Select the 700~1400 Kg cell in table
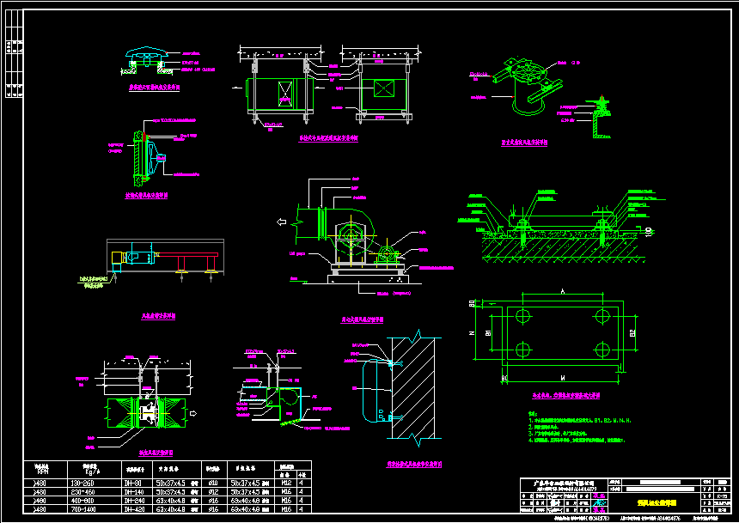Screen dimensions: 739x523 click(x=87, y=509)
